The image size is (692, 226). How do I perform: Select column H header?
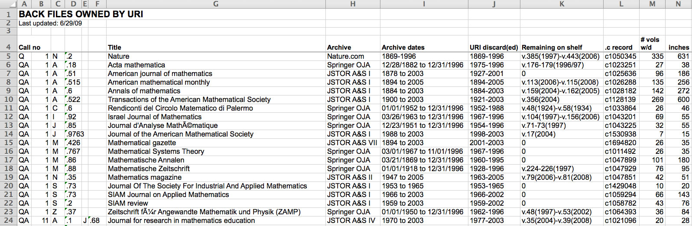pyautogui.click(x=353, y=4)
